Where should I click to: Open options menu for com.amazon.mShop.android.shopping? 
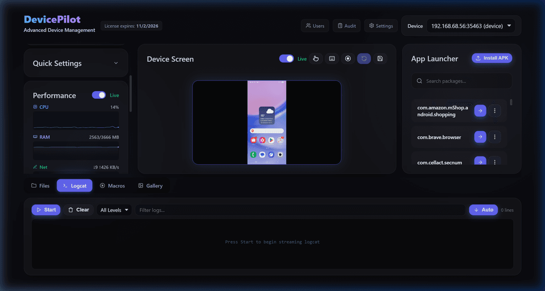[495, 111]
